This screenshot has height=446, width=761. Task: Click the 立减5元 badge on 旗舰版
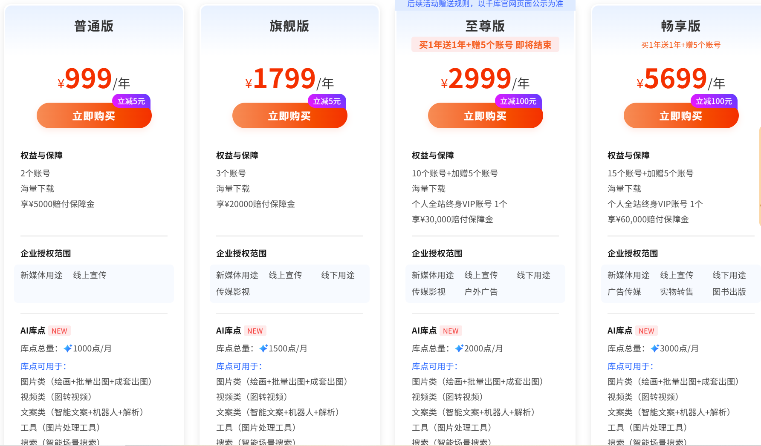coord(326,101)
